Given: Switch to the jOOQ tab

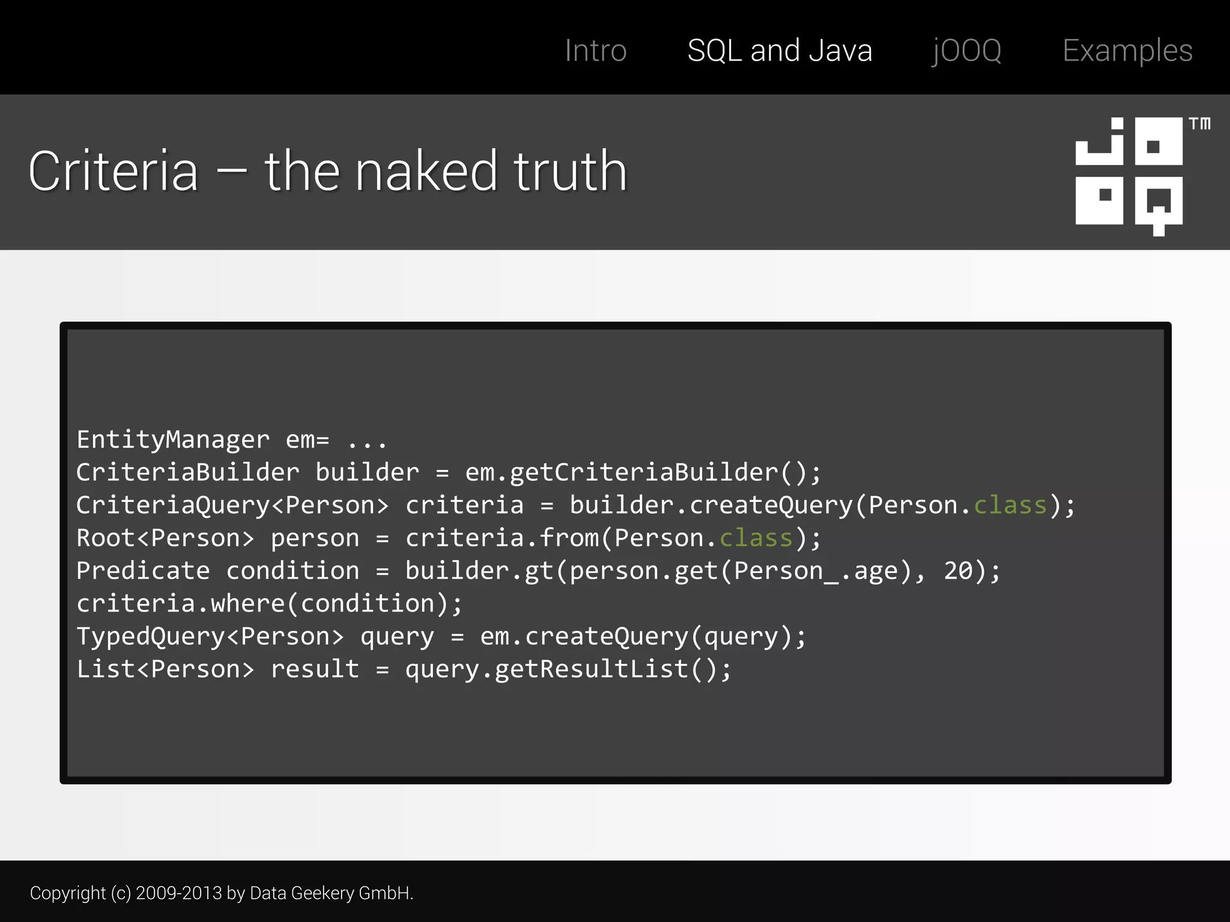Looking at the screenshot, I should pyautogui.click(x=967, y=51).
